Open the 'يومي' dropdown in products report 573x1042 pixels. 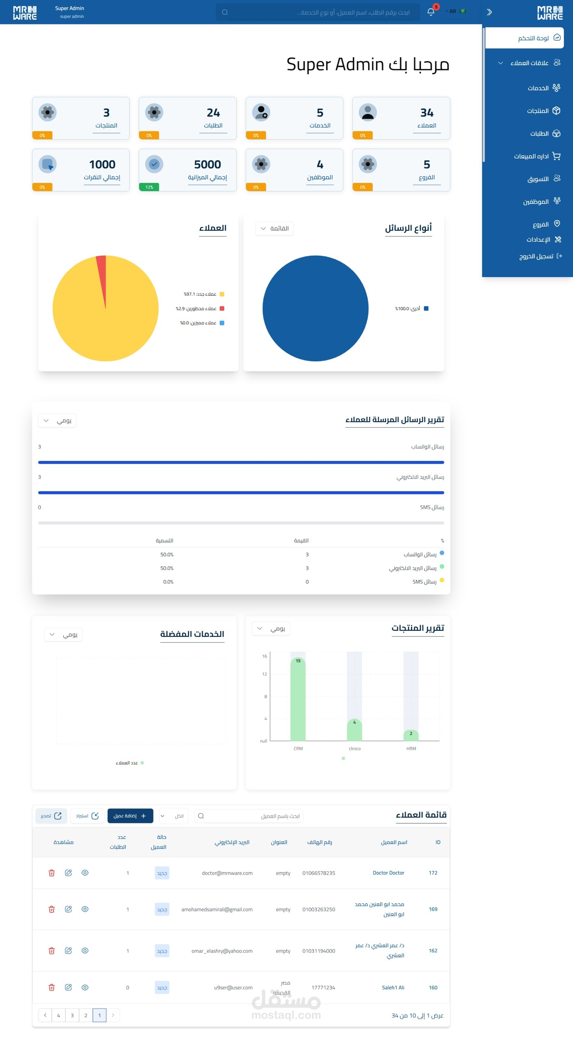point(271,629)
